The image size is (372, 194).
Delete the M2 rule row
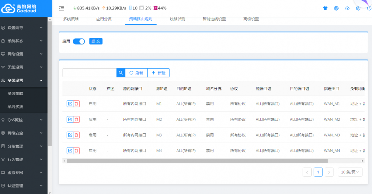[x=76, y=119]
